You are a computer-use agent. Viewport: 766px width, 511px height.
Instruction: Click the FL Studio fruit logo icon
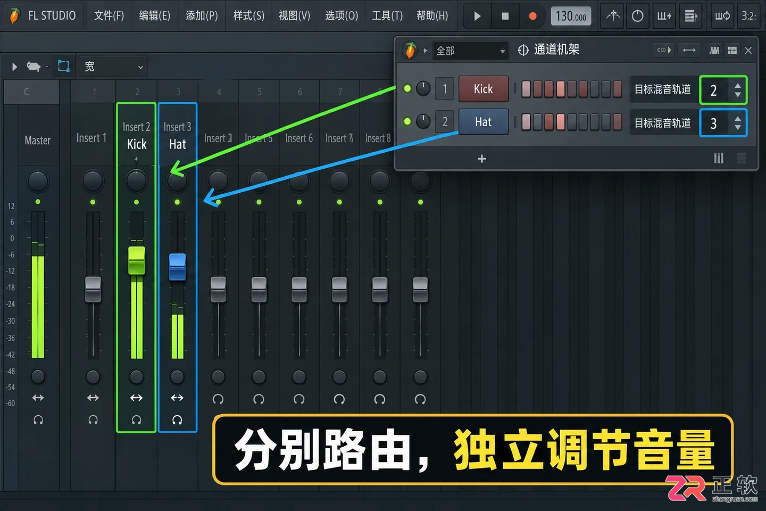click(14, 15)
